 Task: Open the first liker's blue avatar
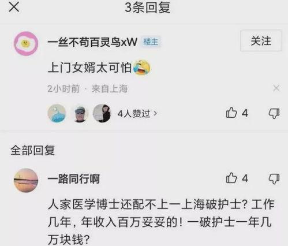coord(57,113)
